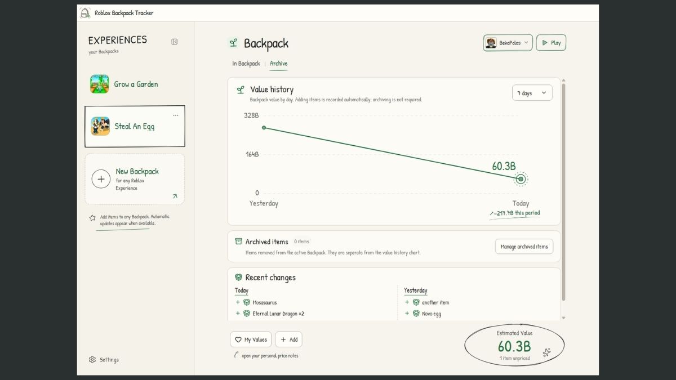The image size is (676, 380).
Task: Click the Value history sprout icon
Action: [x=241, y=90]
